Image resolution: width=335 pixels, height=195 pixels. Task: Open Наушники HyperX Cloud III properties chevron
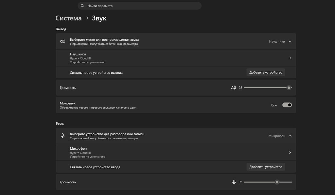pyautogui.click(x=290, y=58)
